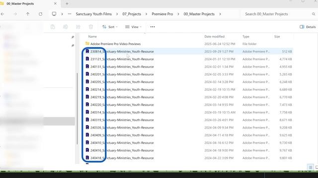Viewport: 318px width, 178px height.
Task: Expand chevron after 00_Master Projects breadcrumb
Action: pyautogui.click(x=220, y=14)
